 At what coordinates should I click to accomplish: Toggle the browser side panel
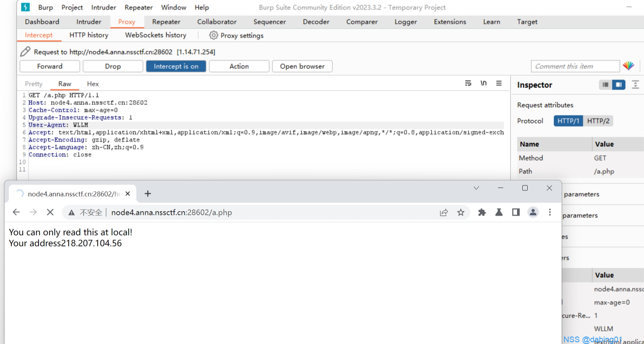516,213
